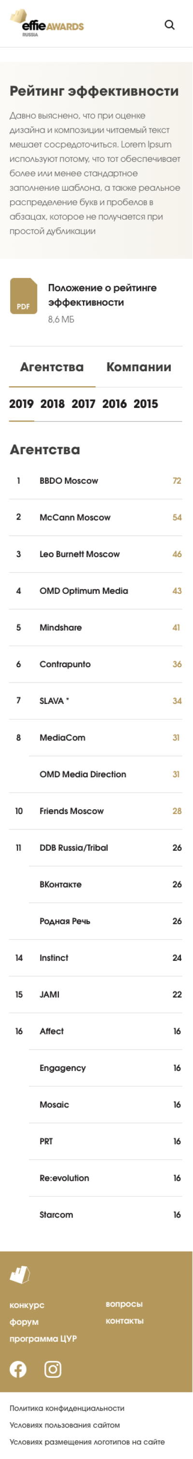Open the gold PDF file icon

(24, 295)
